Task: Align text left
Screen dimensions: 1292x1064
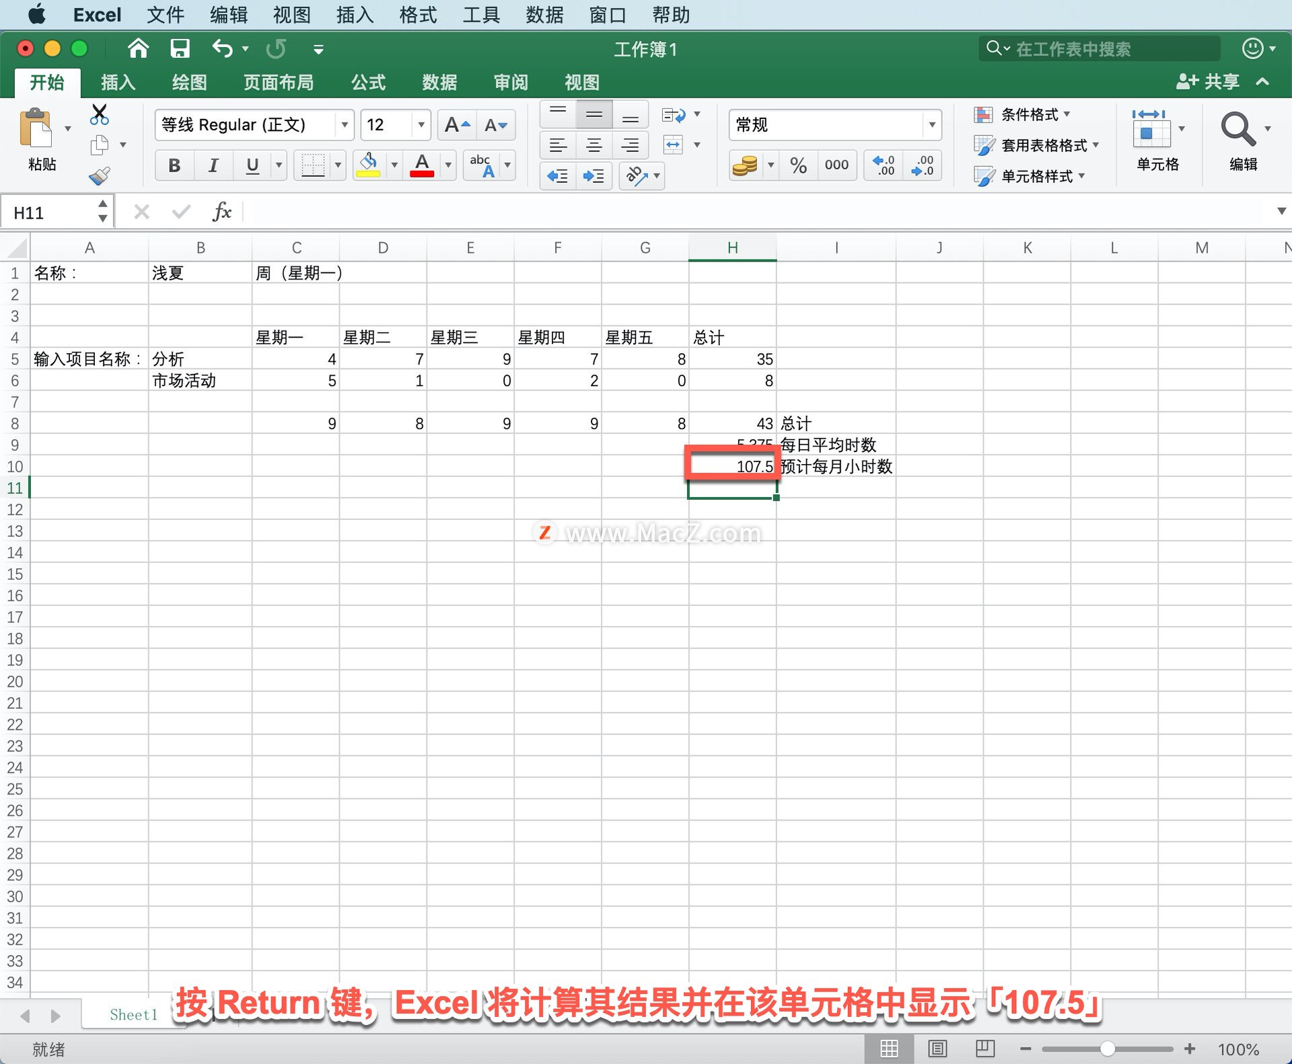Action: [558, 145]
